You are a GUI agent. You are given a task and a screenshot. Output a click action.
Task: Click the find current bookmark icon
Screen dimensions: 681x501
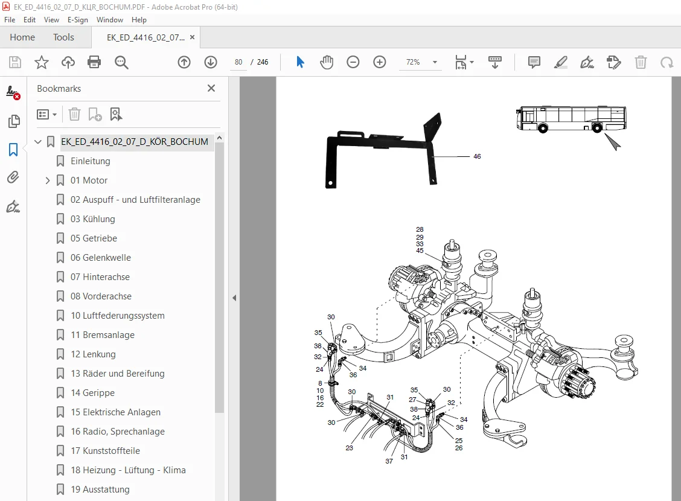(x=117, y=114)
